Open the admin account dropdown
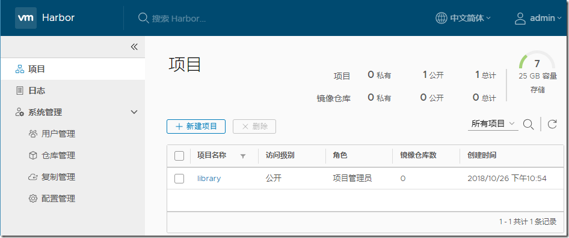Screen dimensions: 569x238 pyautogui.click(x=546, y=18)
